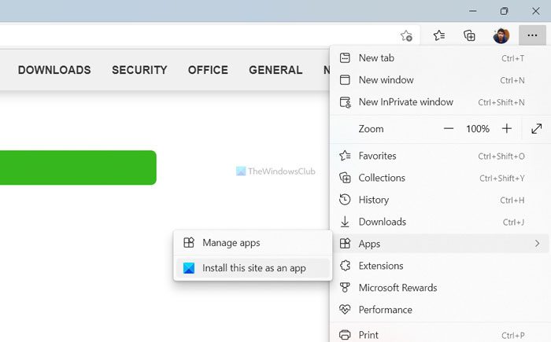The height and width of the screenshot is (342, 551).
Task: Open the DOWNLOADS navigation link
Action: [54, 70]
